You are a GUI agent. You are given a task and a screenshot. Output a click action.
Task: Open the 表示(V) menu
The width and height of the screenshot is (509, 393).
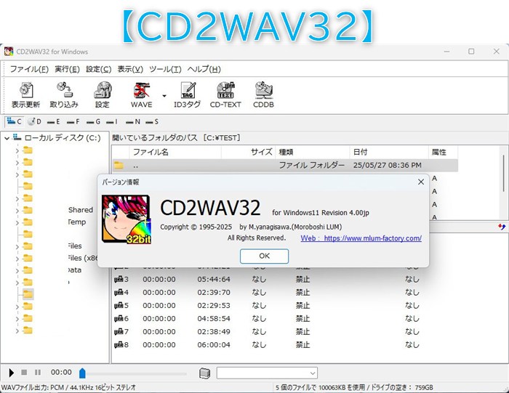point(130,69)
